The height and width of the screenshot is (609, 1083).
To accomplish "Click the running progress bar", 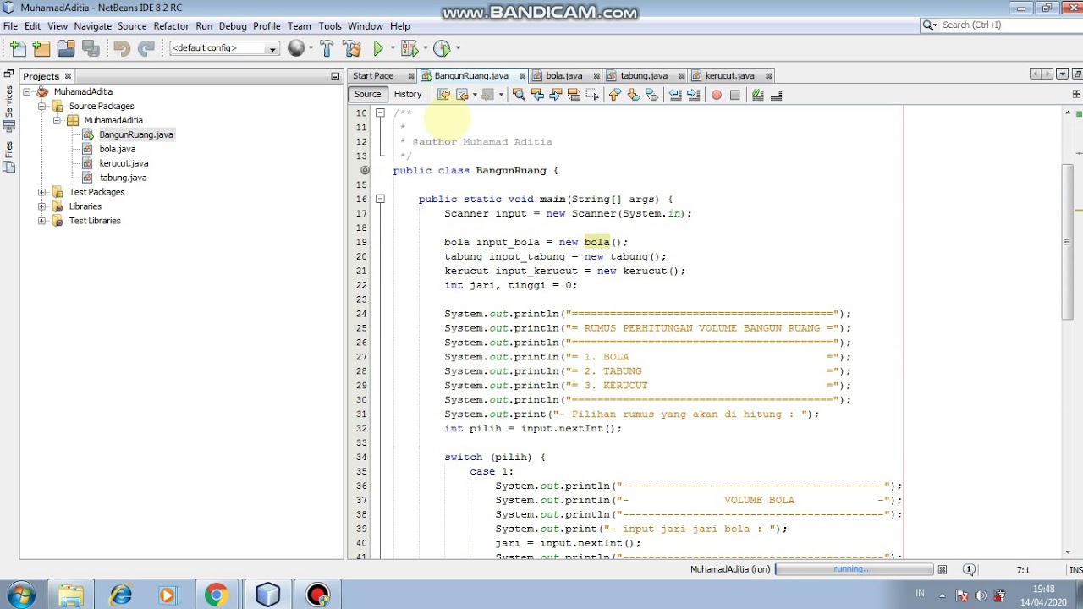I will (854, 569).
